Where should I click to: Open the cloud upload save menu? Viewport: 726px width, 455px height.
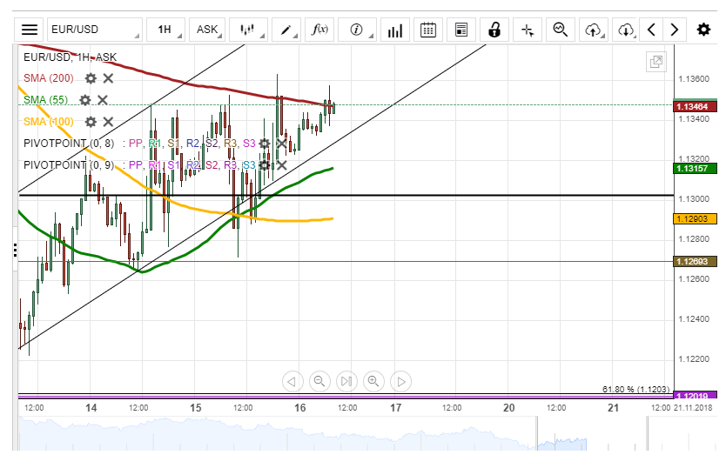pyautogui.click(x=594, y=30)
